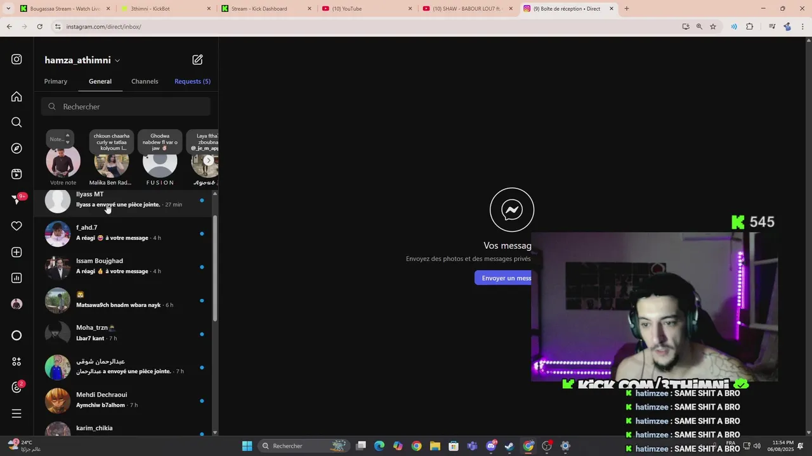Click conversation list scrollbar up arrow
Image resolution: width=812 pixels, height=456 pixels.
pos(215,193)
